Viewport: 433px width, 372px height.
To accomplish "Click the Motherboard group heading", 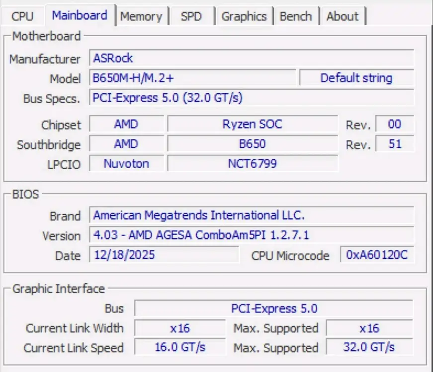I will click(x=47, y=36).
